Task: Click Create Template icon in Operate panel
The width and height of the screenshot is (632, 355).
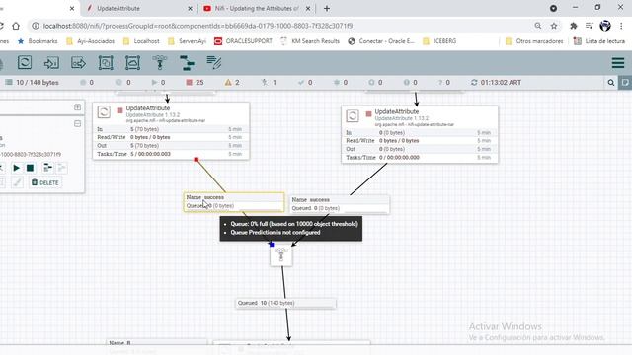Action: click(x=47, y=168)
